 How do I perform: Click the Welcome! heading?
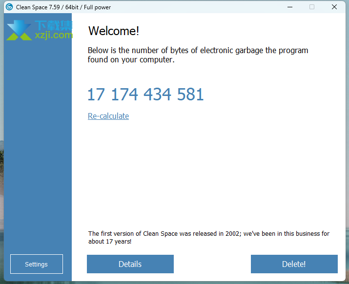(114, 31)
